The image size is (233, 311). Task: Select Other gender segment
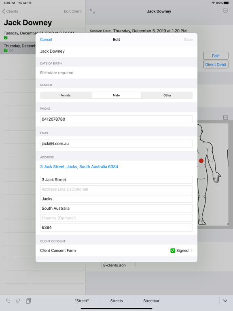pos(167,95)
